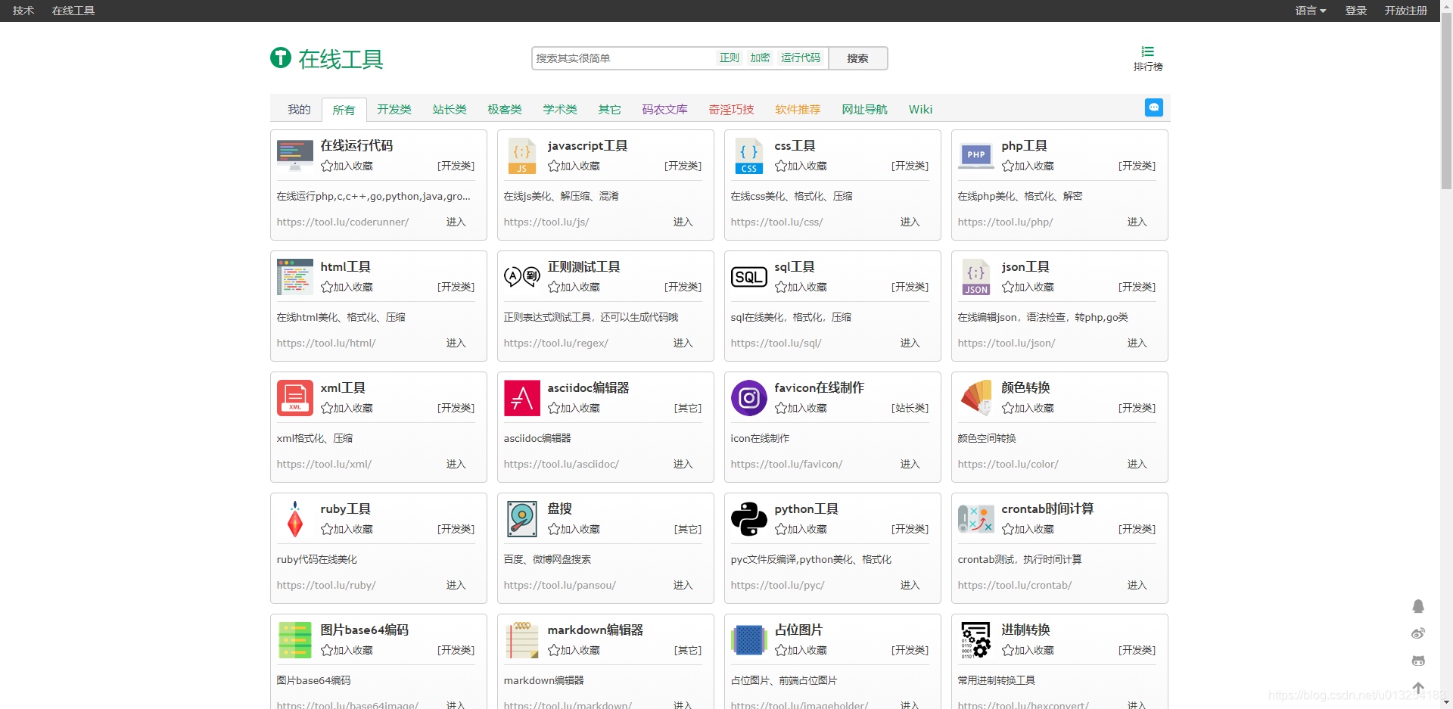Open the json工具 JSON icon
This screenshot has width=1453, height=709.
976,277
